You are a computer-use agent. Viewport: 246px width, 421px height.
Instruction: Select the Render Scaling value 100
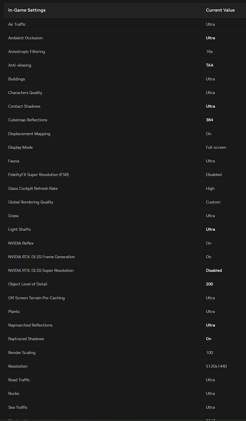point(209,353)
